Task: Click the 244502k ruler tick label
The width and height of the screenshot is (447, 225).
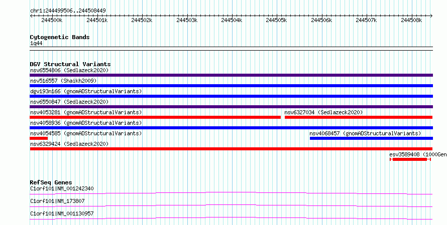Action: pyautogui.click(x=142, y=20)
